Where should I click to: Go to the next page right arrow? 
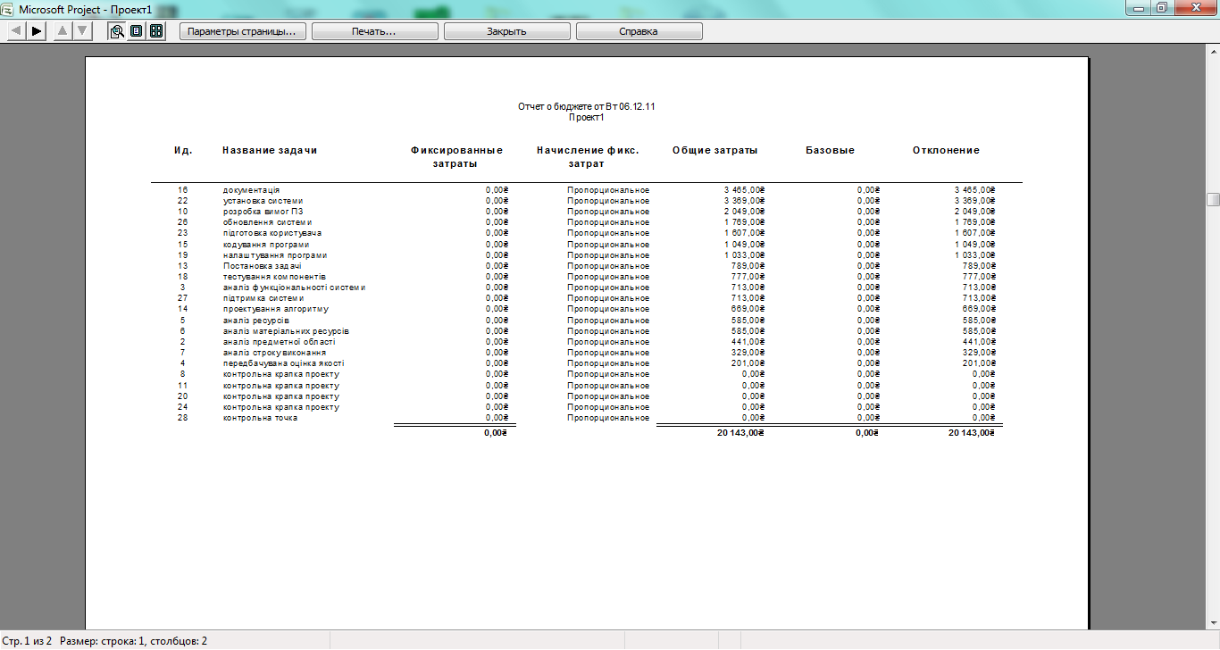tap(36, 31)
